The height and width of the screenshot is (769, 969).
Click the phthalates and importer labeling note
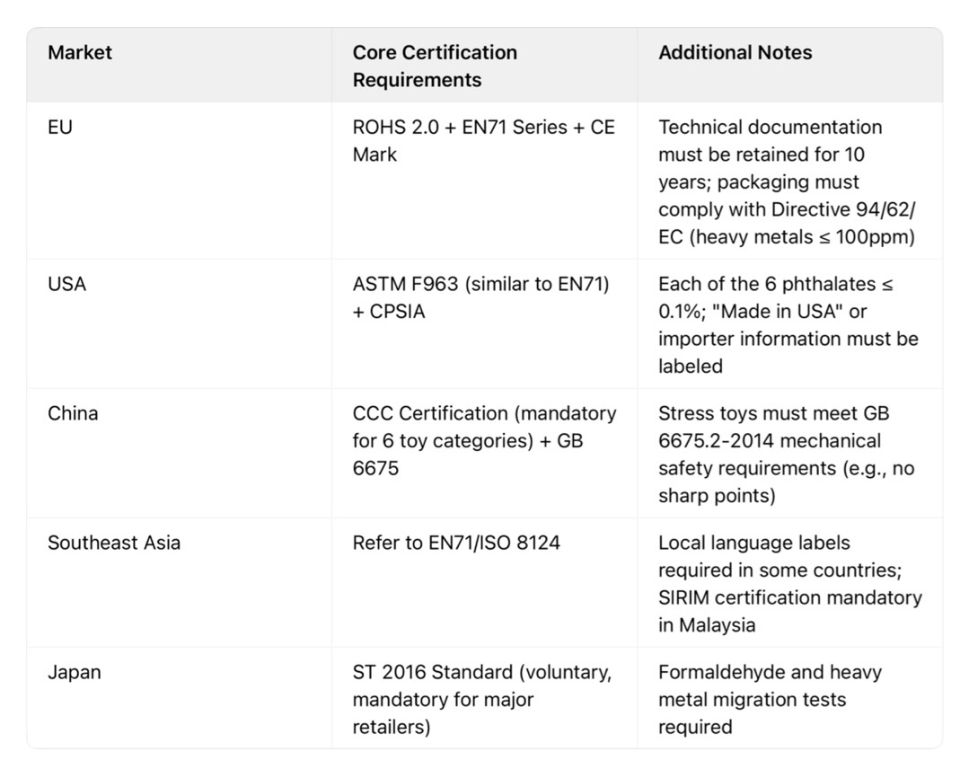(788, 324)
